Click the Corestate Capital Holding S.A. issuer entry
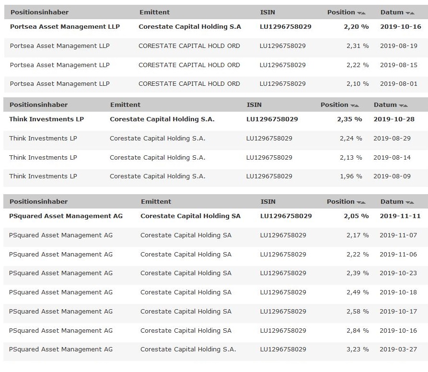This screenshot has height=372, width=428. 153,119
